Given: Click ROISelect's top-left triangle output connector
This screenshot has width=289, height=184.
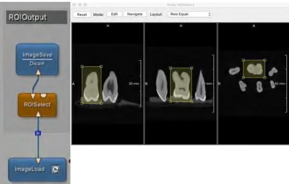Looking at the screenshot, I should (33, 96).
